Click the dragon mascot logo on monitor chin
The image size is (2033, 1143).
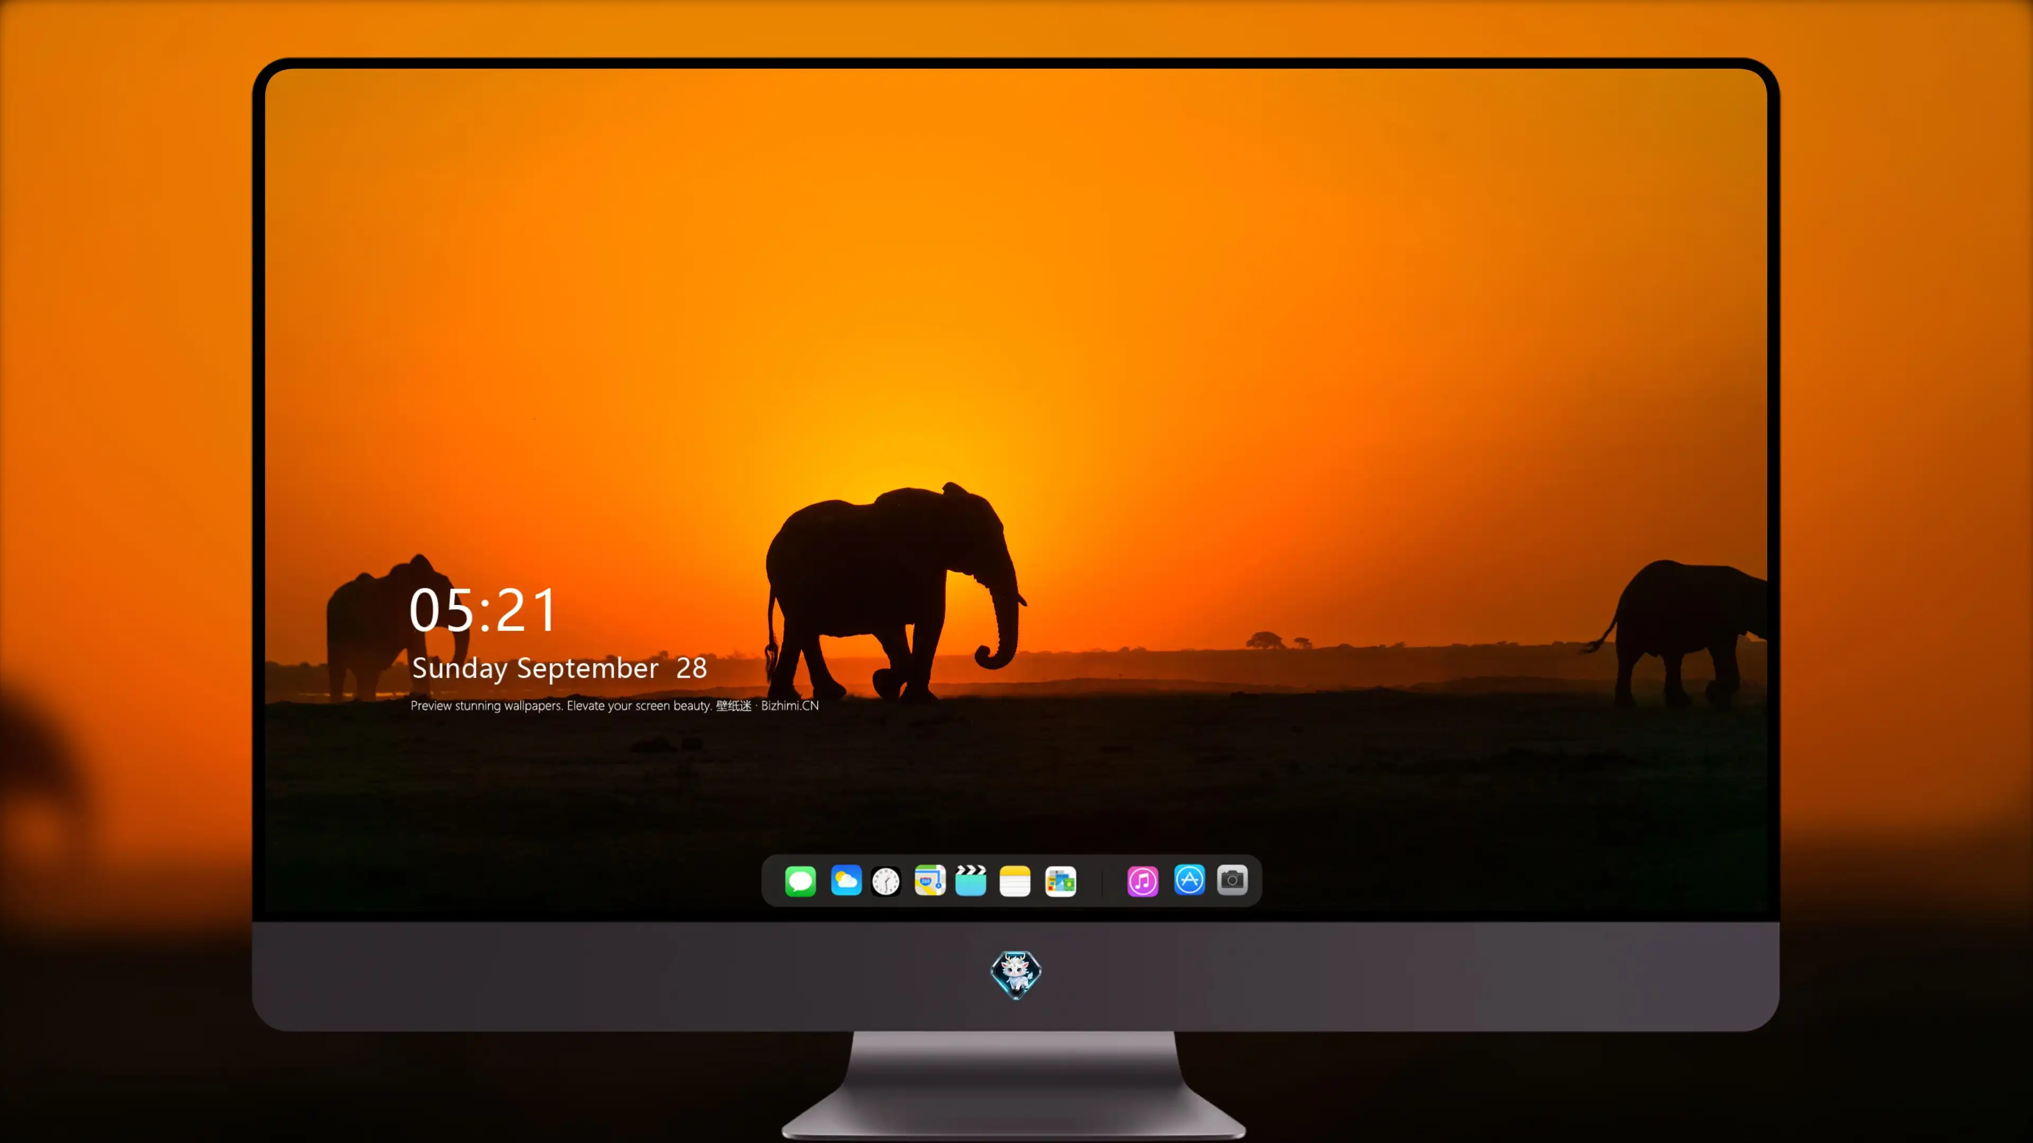1016,974
